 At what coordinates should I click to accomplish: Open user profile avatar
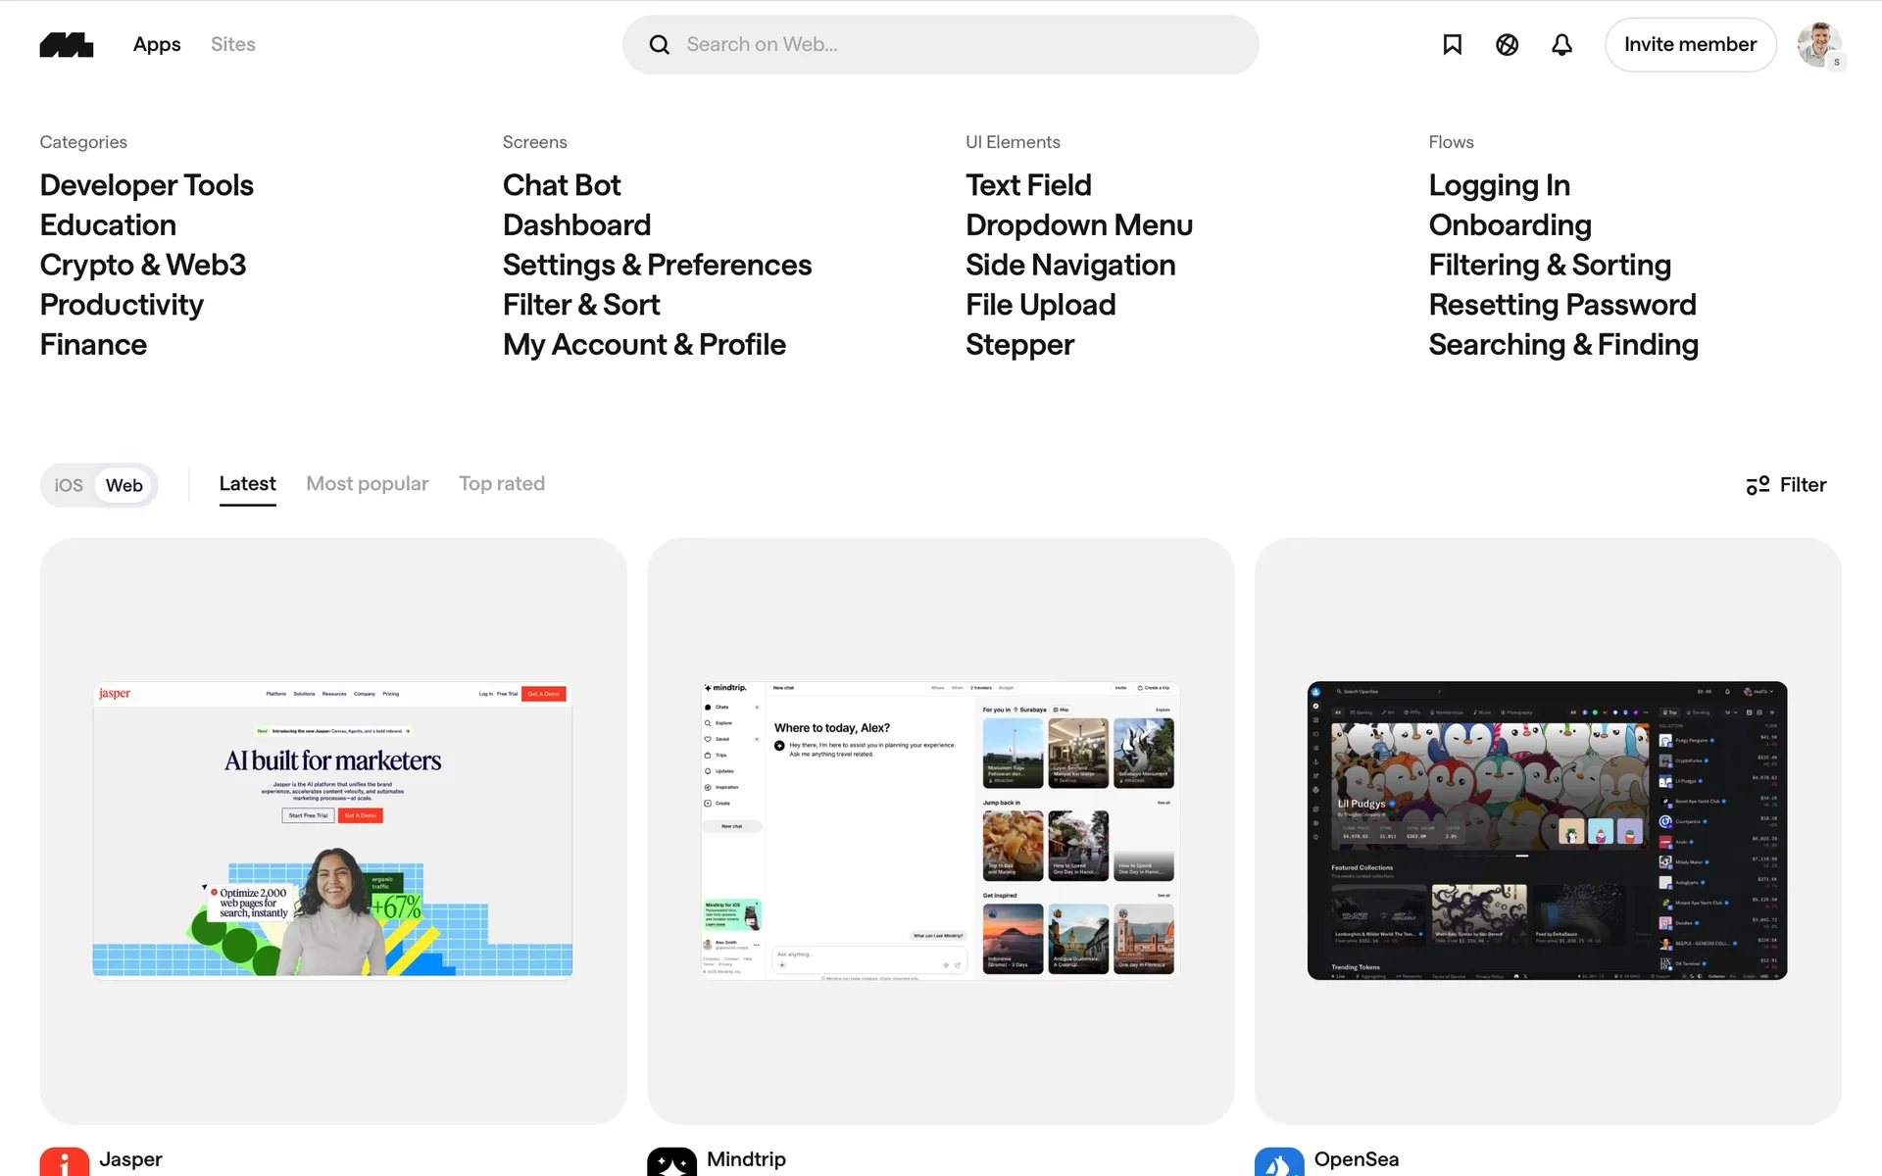(x=1819, y=45)
